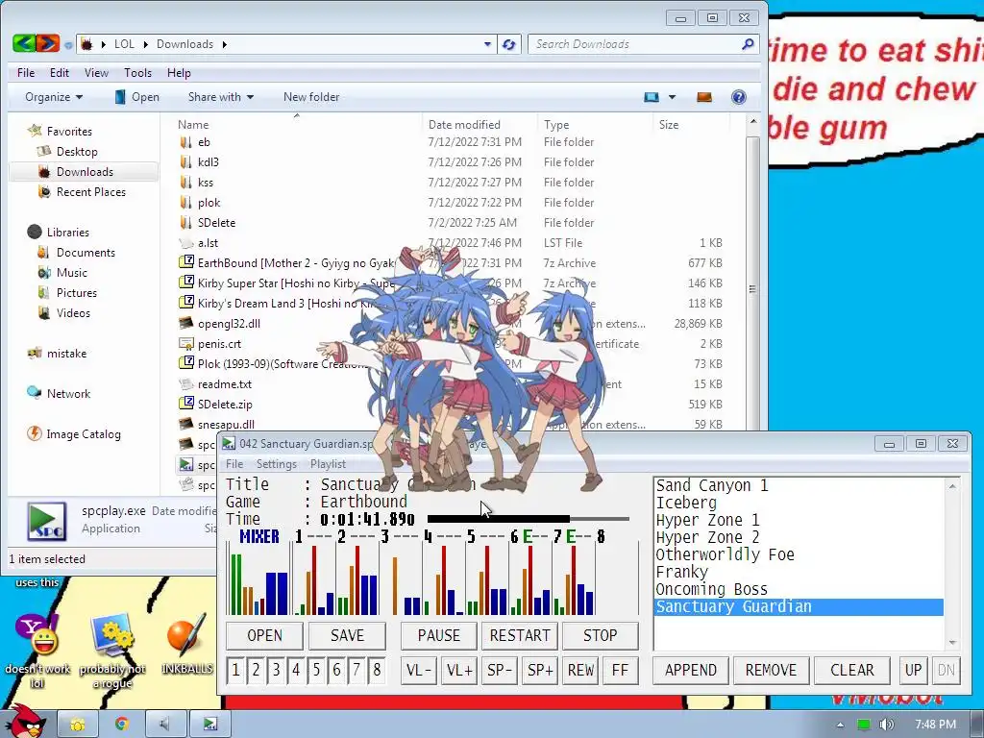Select 'Oncoming Boss' in the playlist
This screenshot has height=738, width=984.
(799, 589)
